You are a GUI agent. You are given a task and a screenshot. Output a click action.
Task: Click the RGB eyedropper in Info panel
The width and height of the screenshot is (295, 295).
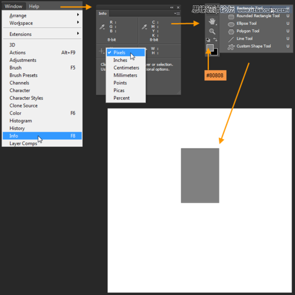click(x=102, y=27)
